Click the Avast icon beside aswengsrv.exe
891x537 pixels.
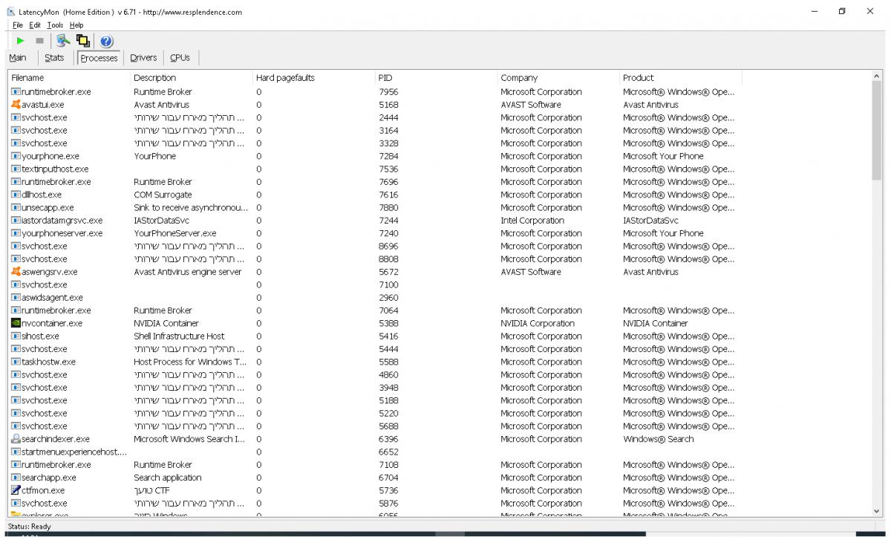[x=16, y=272]
